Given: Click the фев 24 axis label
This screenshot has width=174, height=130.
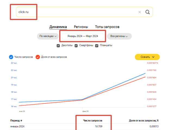Looking at the screenshot, I should click(x=85, y=111).
